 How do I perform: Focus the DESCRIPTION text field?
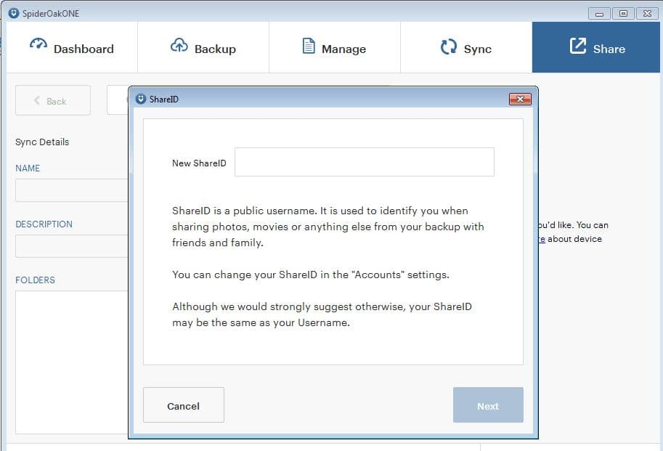(72, 246)
